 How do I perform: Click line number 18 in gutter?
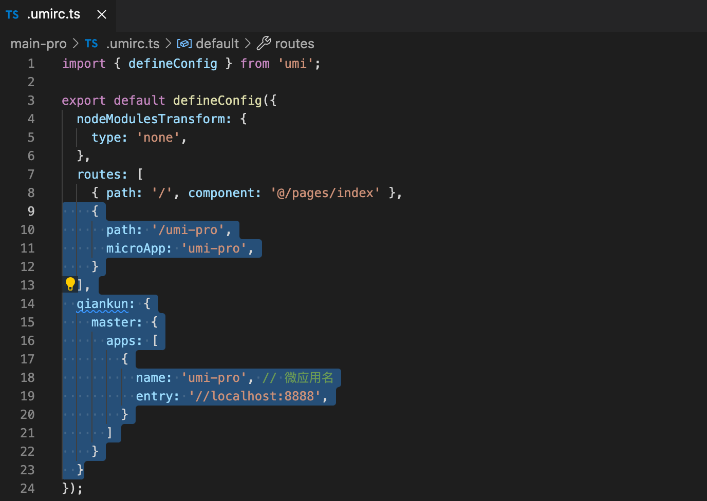point(28,378)
